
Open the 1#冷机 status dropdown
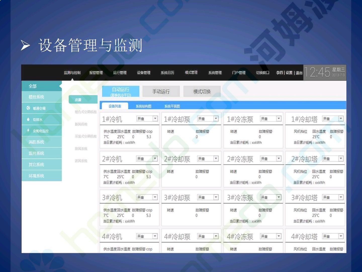155,119
